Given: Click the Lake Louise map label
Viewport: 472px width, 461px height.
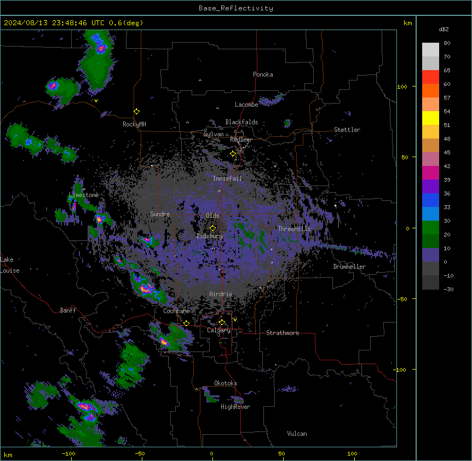Looking at the screenshot, I should coord(10,265).
